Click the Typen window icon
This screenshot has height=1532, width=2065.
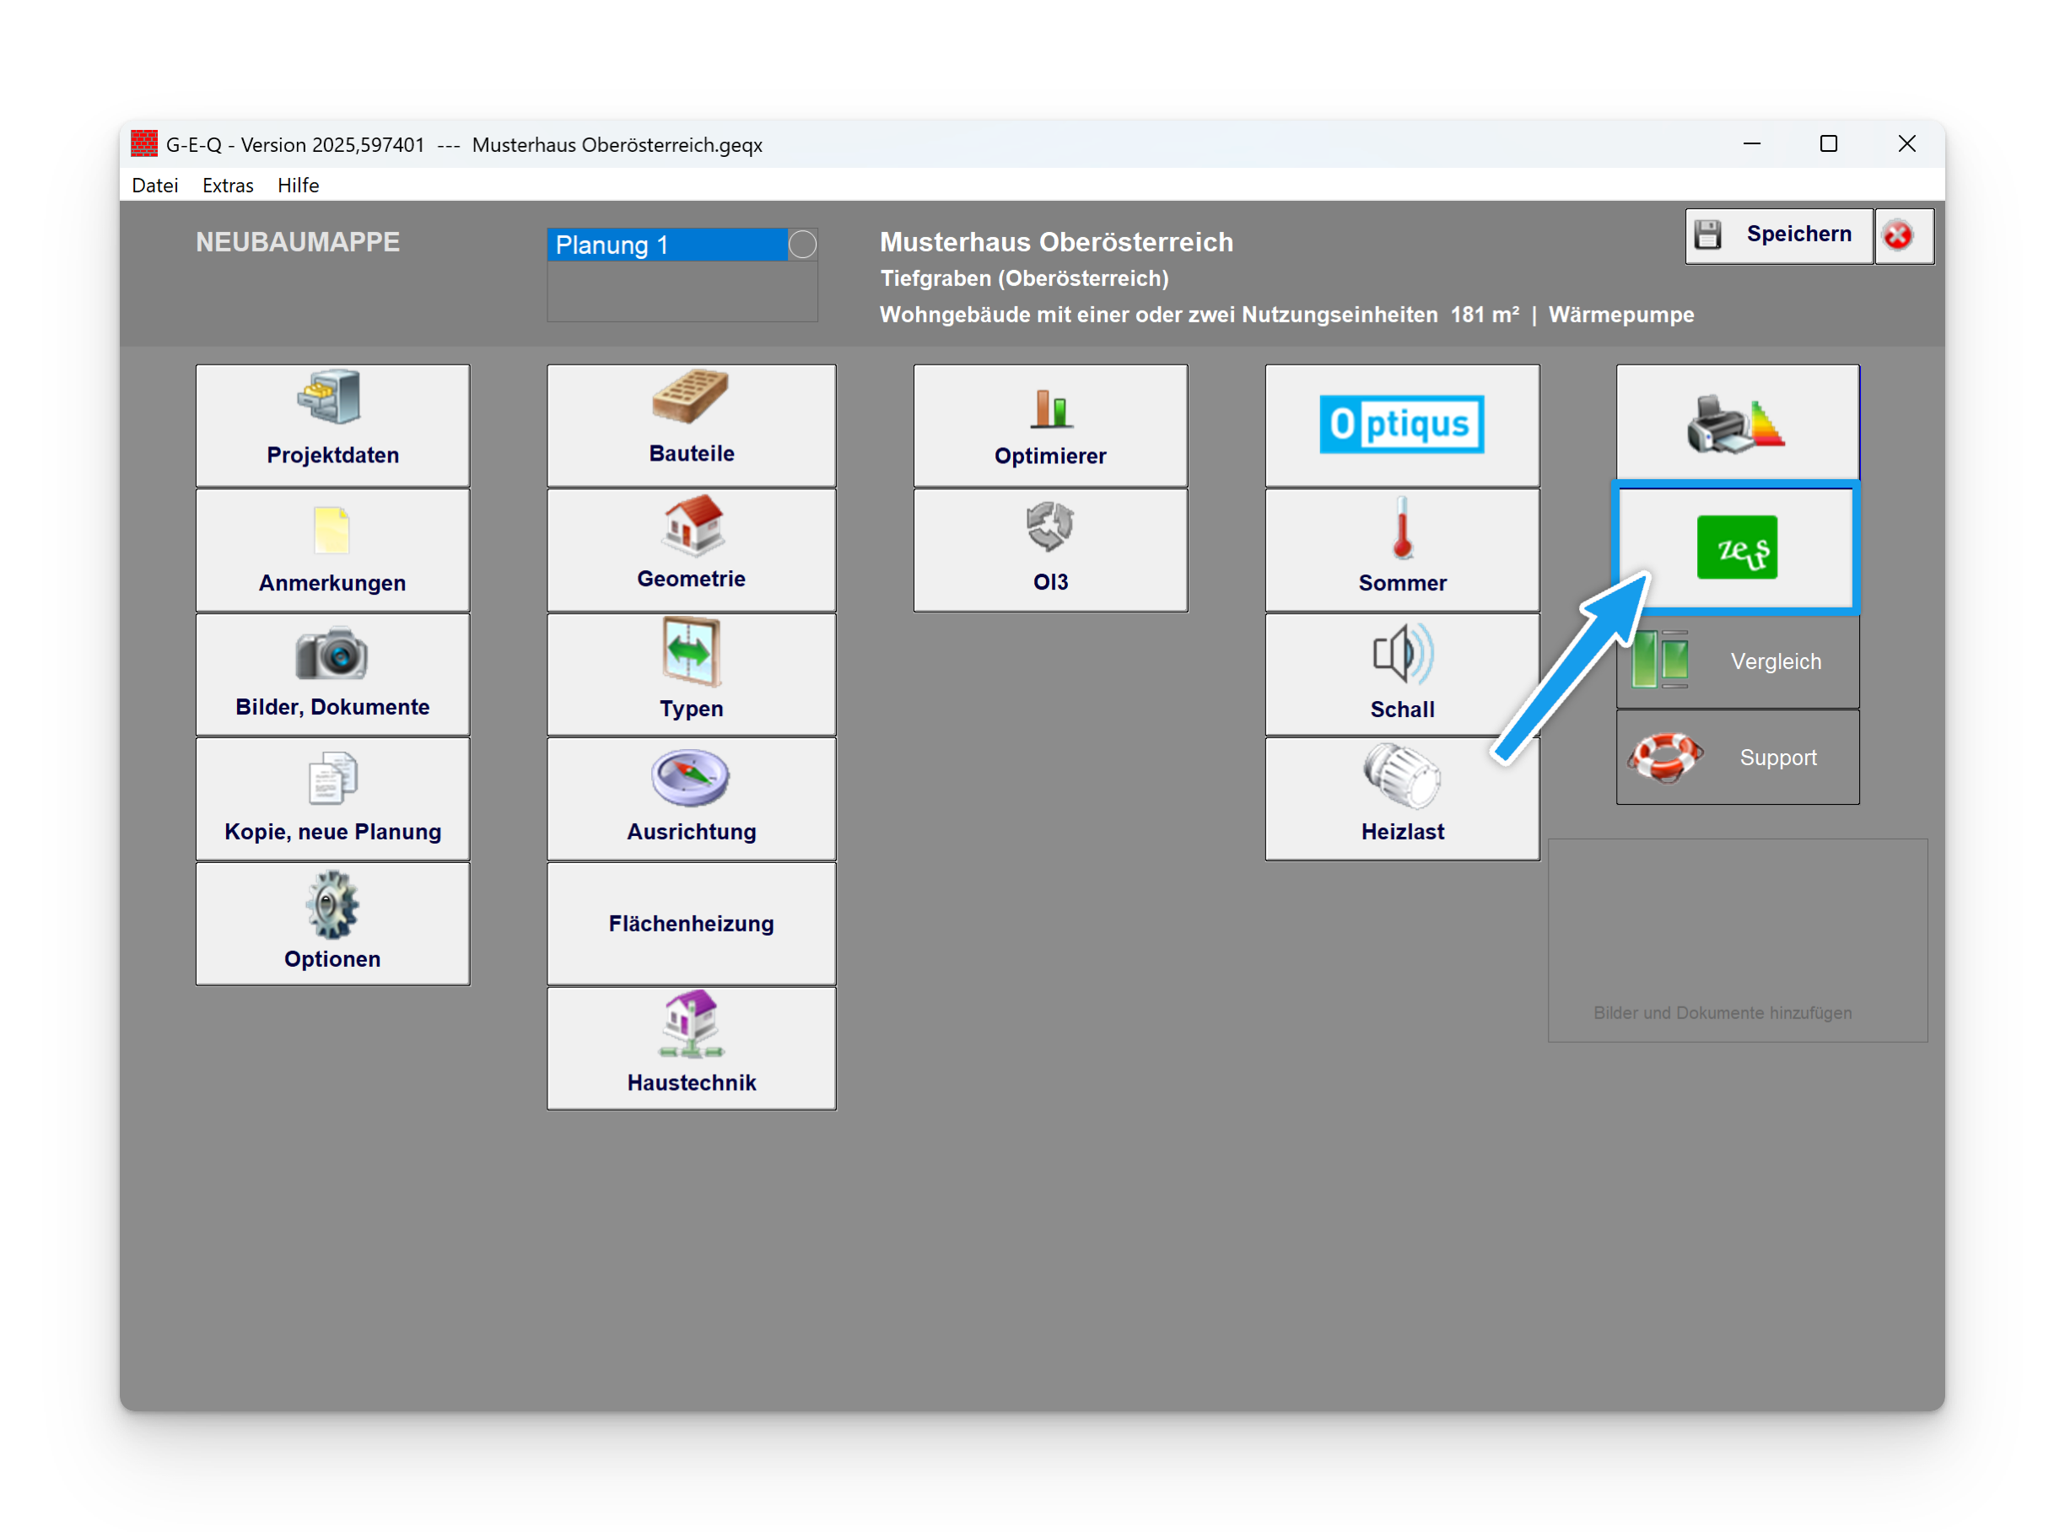click(690, 652)
